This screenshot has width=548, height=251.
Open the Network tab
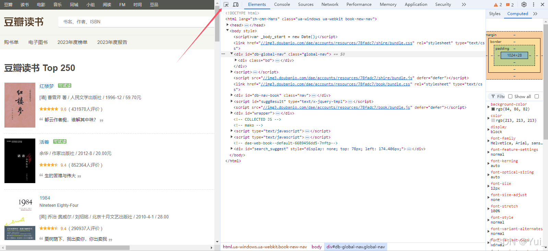330,4
